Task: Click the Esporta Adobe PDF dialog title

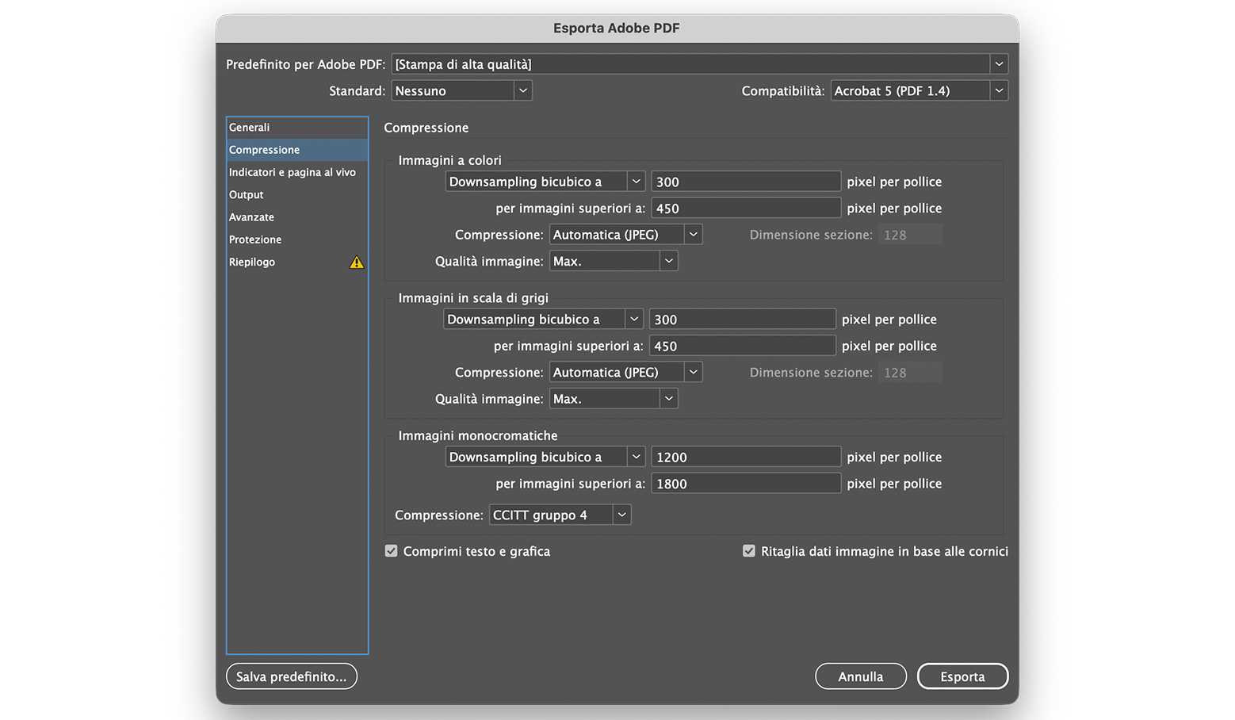Action: (617, 29)
